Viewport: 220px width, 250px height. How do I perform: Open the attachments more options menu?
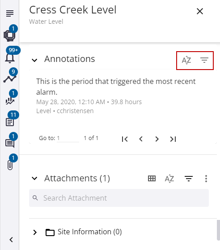(206, 179)
